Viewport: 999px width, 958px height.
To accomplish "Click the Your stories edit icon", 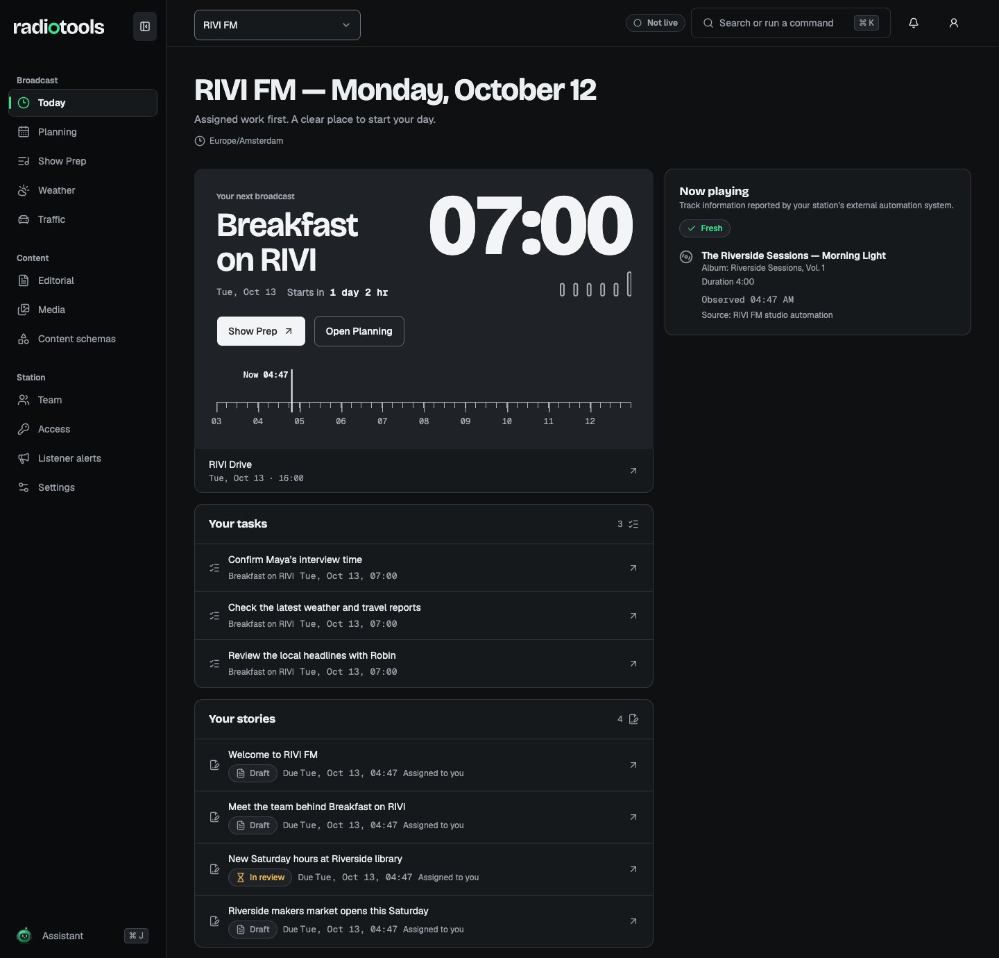I will coord(633,719).
